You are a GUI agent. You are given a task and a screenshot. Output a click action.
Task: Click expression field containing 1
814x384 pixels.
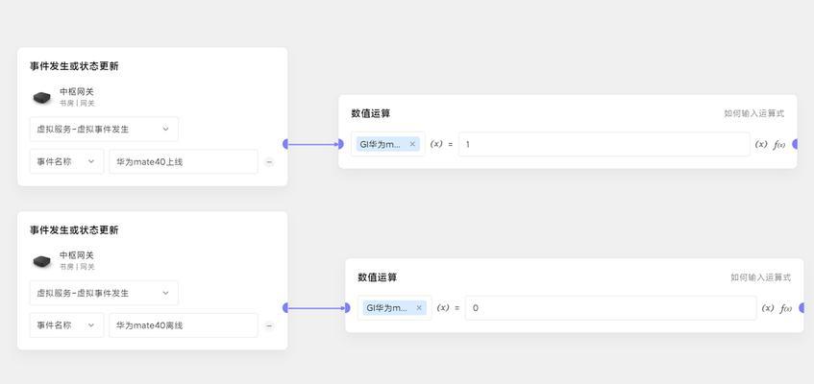pos(604,144)
